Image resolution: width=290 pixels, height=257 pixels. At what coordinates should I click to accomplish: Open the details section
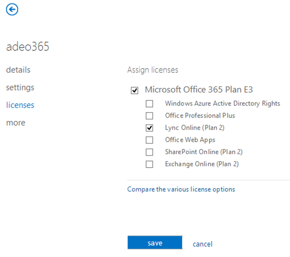point(18,70)
